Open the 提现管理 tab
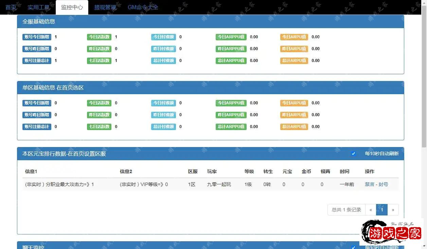 [x=105, y=7]
